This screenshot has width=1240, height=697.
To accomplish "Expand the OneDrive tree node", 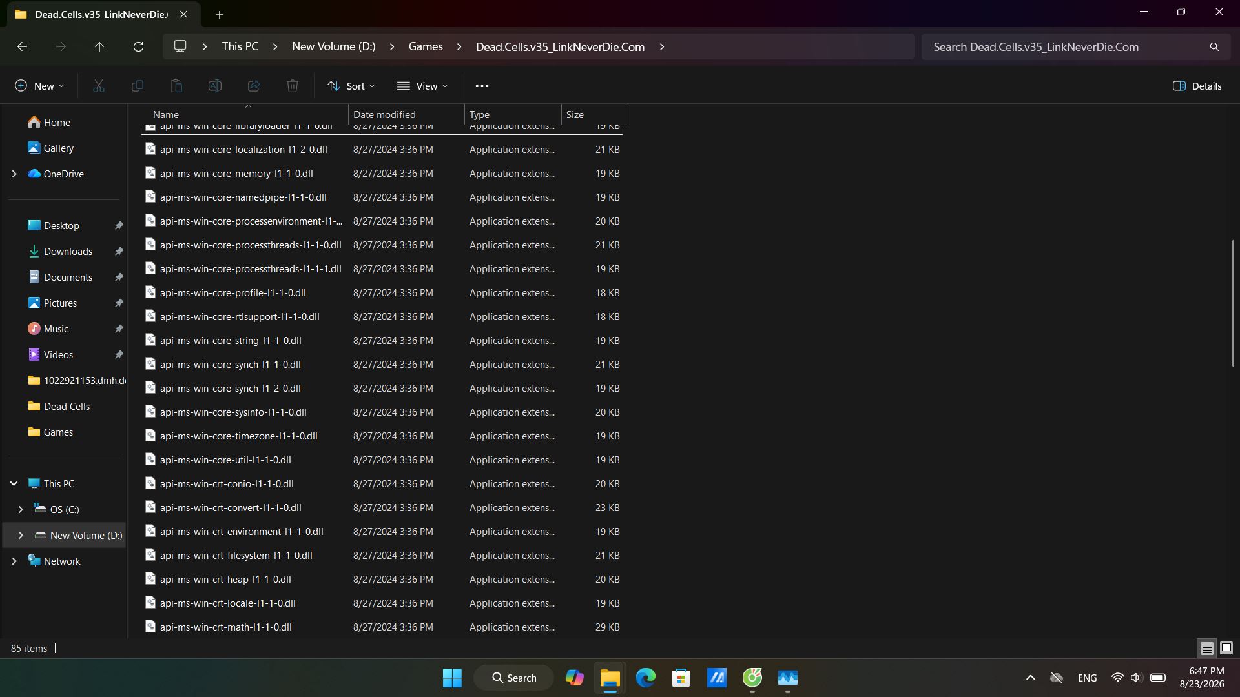I will [14, 174].
